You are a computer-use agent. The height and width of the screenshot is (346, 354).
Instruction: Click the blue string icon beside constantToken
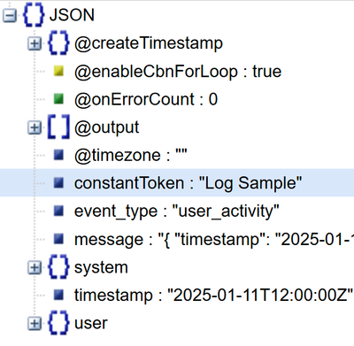pos(58,183)
